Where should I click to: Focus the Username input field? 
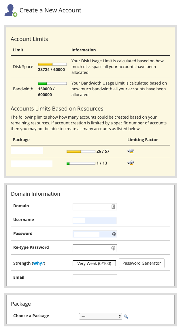point(95,220)
